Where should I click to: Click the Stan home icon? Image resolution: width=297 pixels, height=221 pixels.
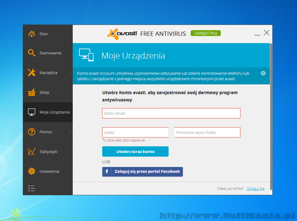32,34
